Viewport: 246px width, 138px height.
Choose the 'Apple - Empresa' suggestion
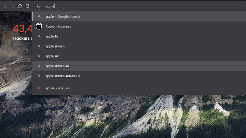[x=139, y=26]
